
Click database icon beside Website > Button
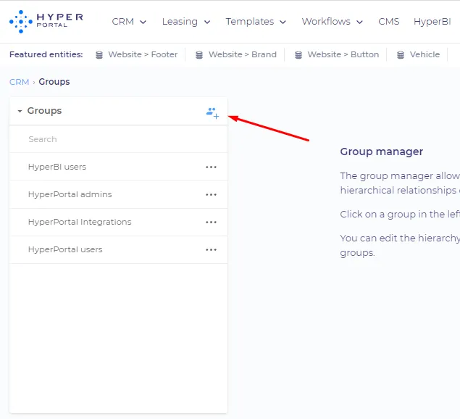[x=298, y=55]
